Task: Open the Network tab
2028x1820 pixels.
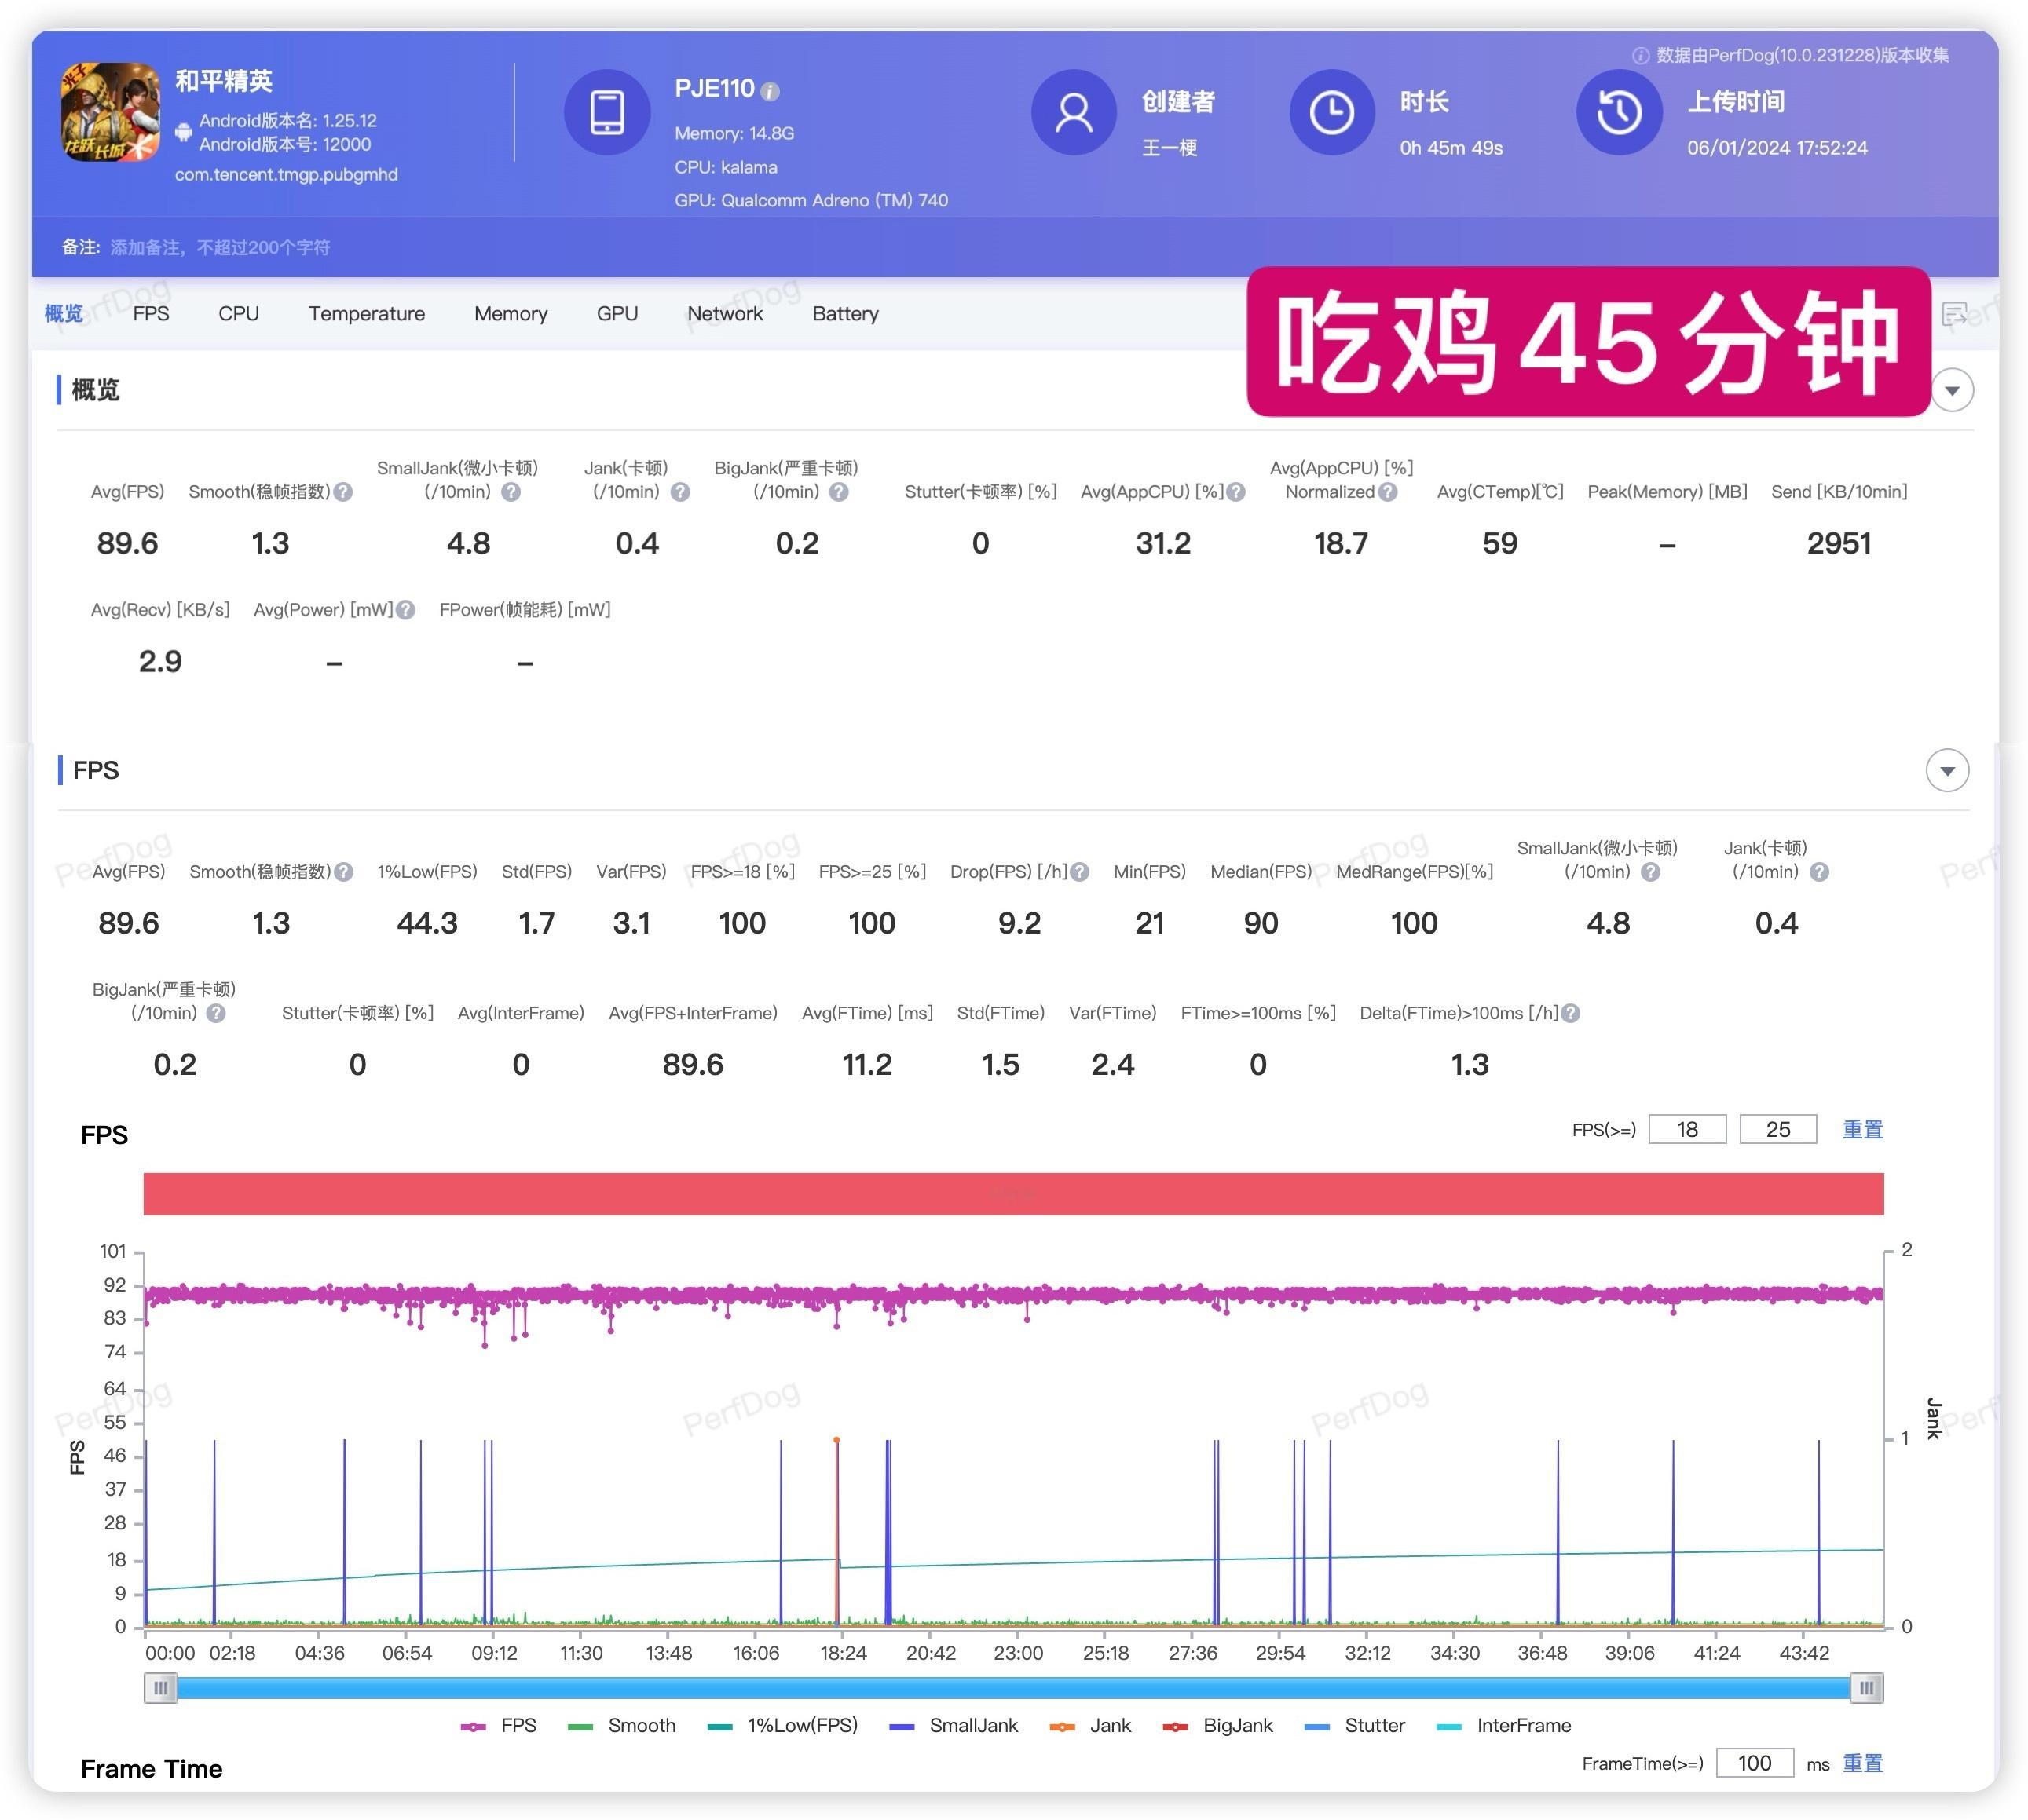Action: click(x=726, y=314)
